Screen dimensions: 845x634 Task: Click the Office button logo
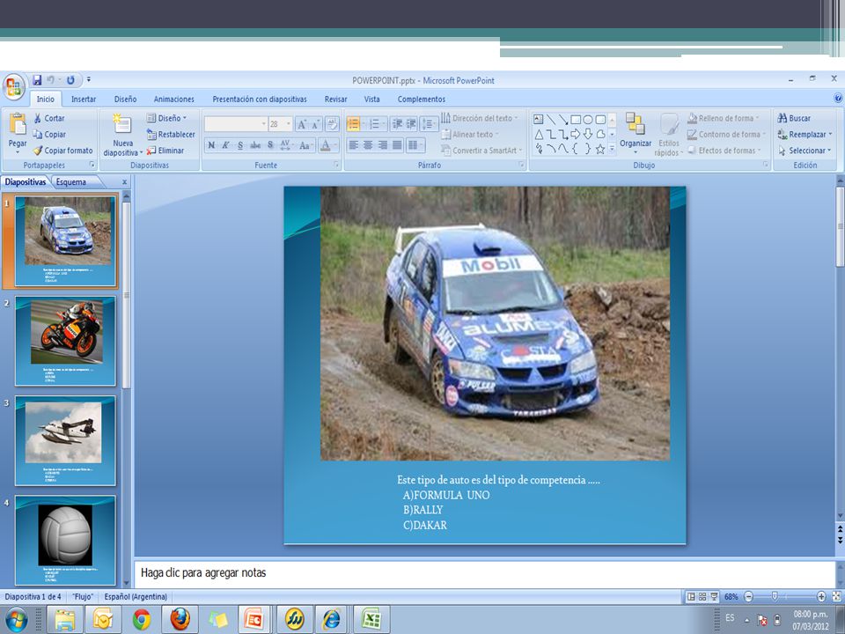[13, 87]
